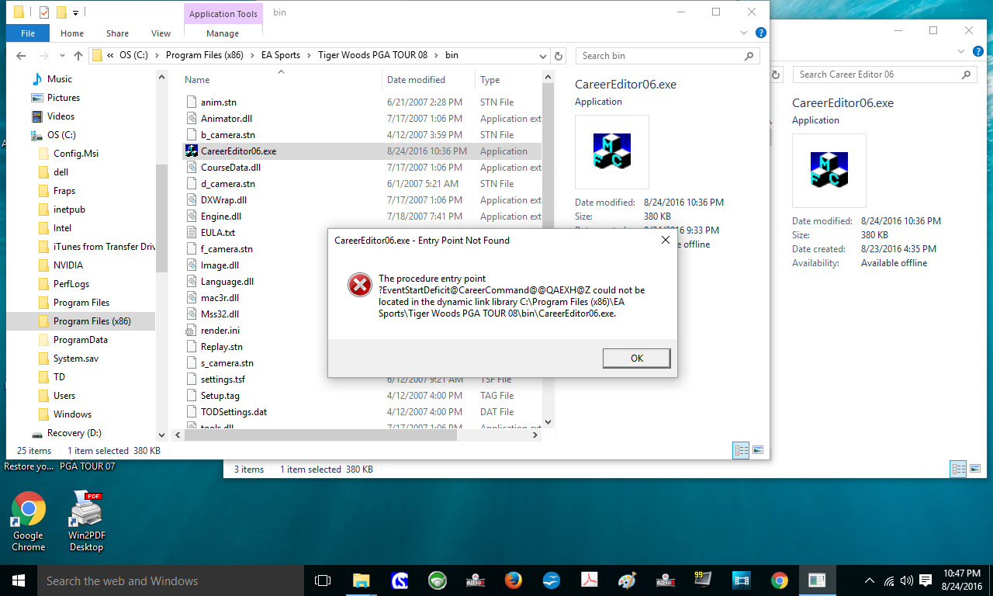The width and height of the screenshot is (993, 596).
Task: Expand the address bar history dropdown
Action: [x=543, y=56]
